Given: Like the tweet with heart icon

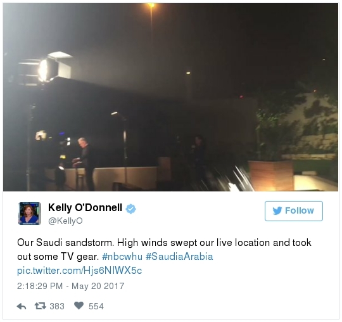Looking at the screenshot, I should (79, 306).
